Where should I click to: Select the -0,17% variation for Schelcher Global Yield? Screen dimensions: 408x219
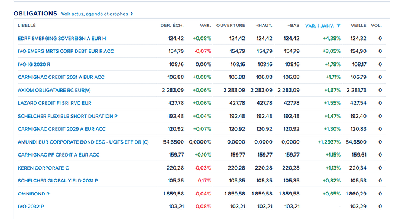tap(203, 181)
